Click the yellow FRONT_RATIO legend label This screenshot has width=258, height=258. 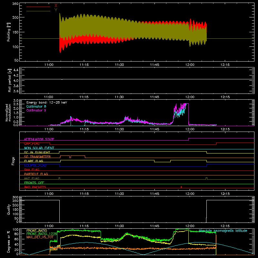(37, 231)
